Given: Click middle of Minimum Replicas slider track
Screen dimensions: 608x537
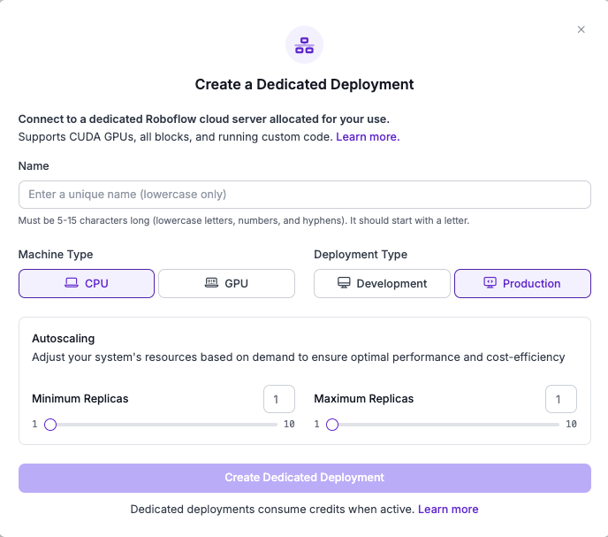Looking at the screenshot, I should coord(163,425).
